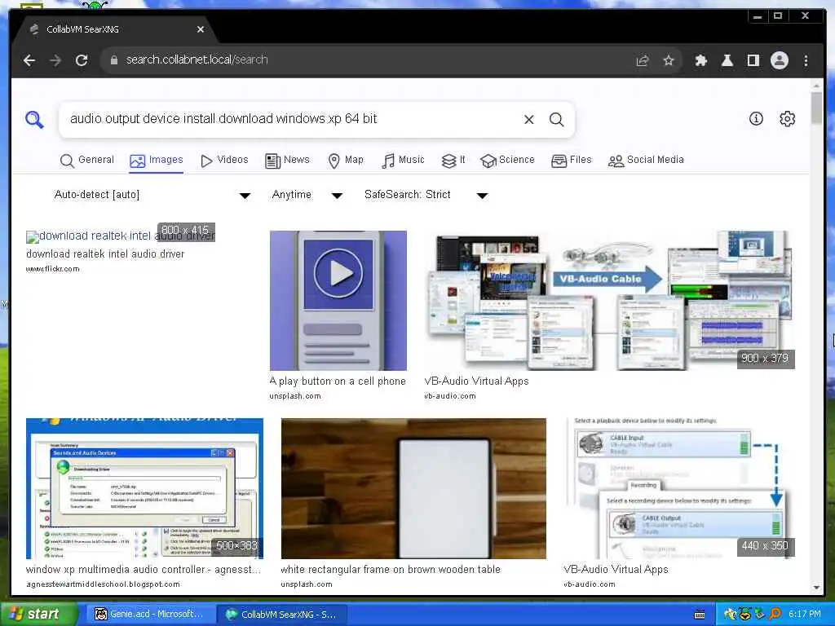Switch to the Social Media tab

(646, 161)
